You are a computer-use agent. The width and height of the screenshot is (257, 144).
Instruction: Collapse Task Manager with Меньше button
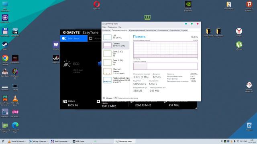click(108, 98)
